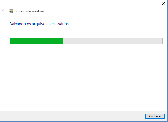Viewport: 168px width, 122px height.
Task: Click the gray footer bar left of Cancelar
Action: (x=72, y=116)
